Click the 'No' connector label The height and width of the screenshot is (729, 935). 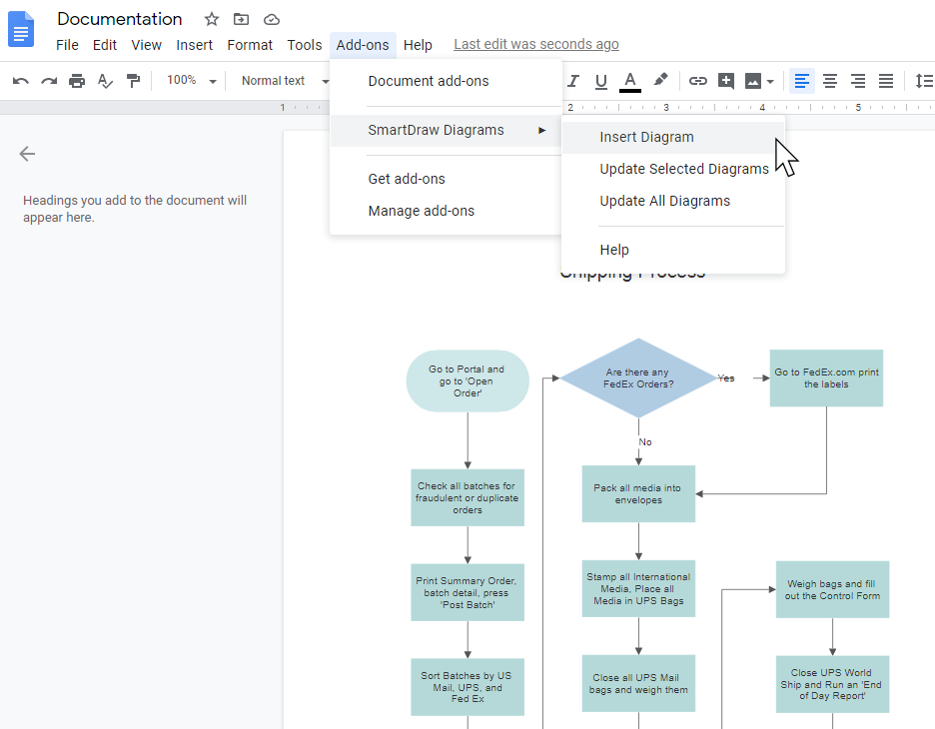[x=645, y=441]
